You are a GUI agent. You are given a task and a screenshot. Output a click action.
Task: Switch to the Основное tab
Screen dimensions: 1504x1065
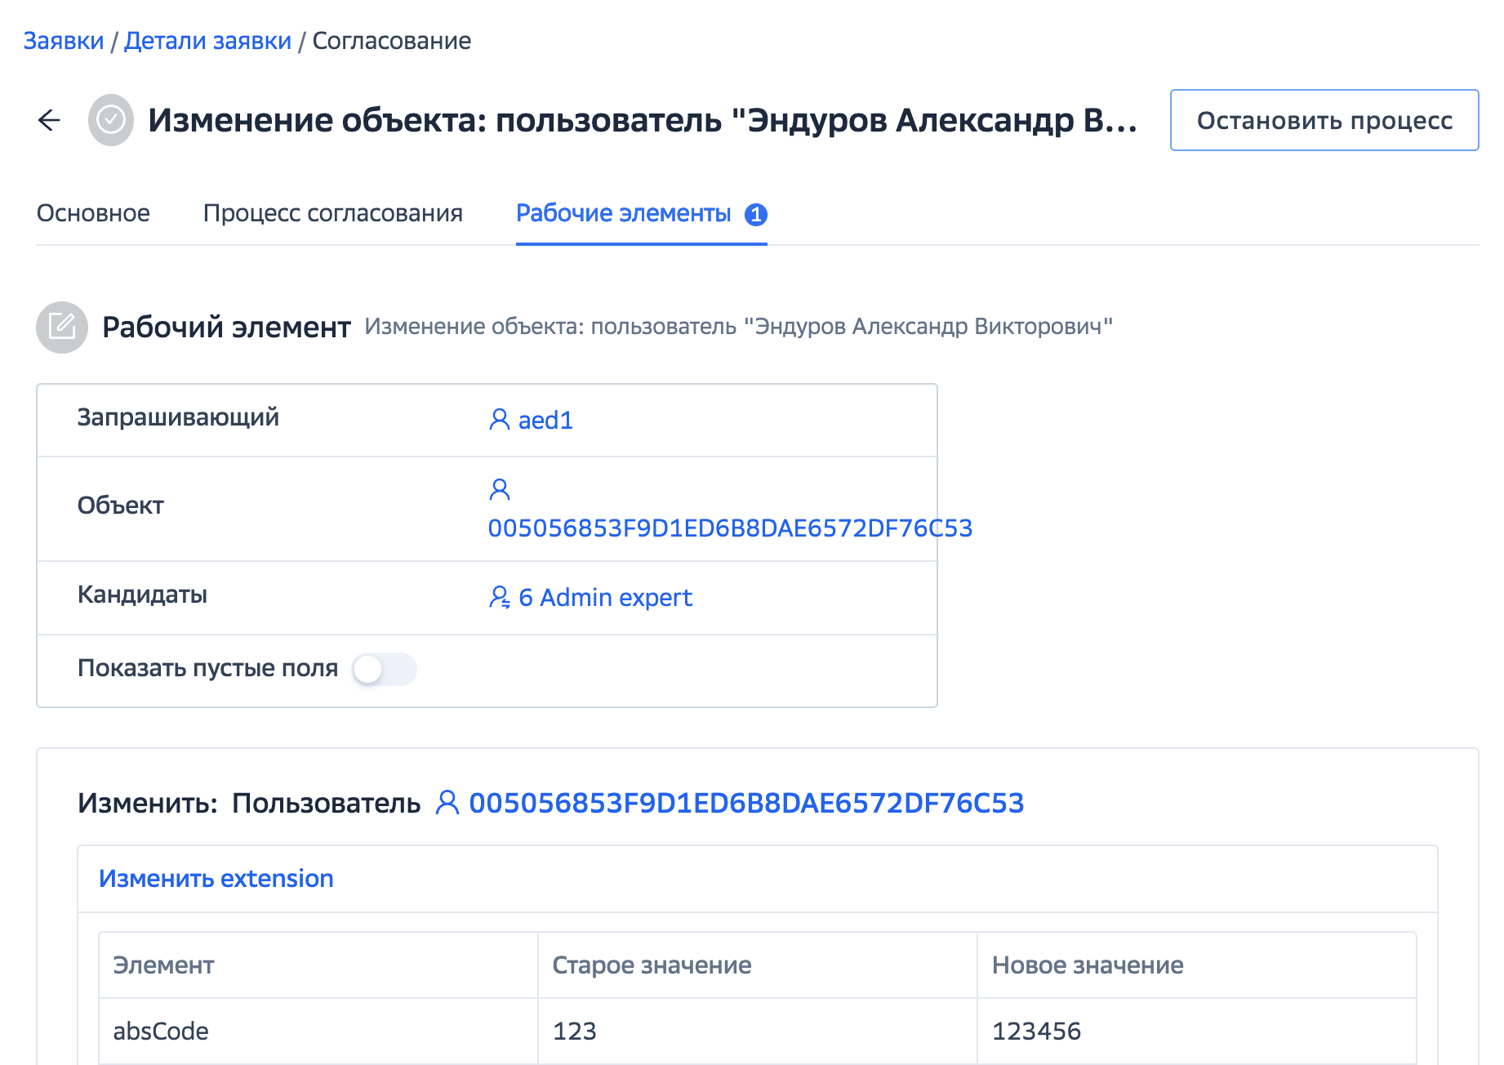click(x=93, y=213)
